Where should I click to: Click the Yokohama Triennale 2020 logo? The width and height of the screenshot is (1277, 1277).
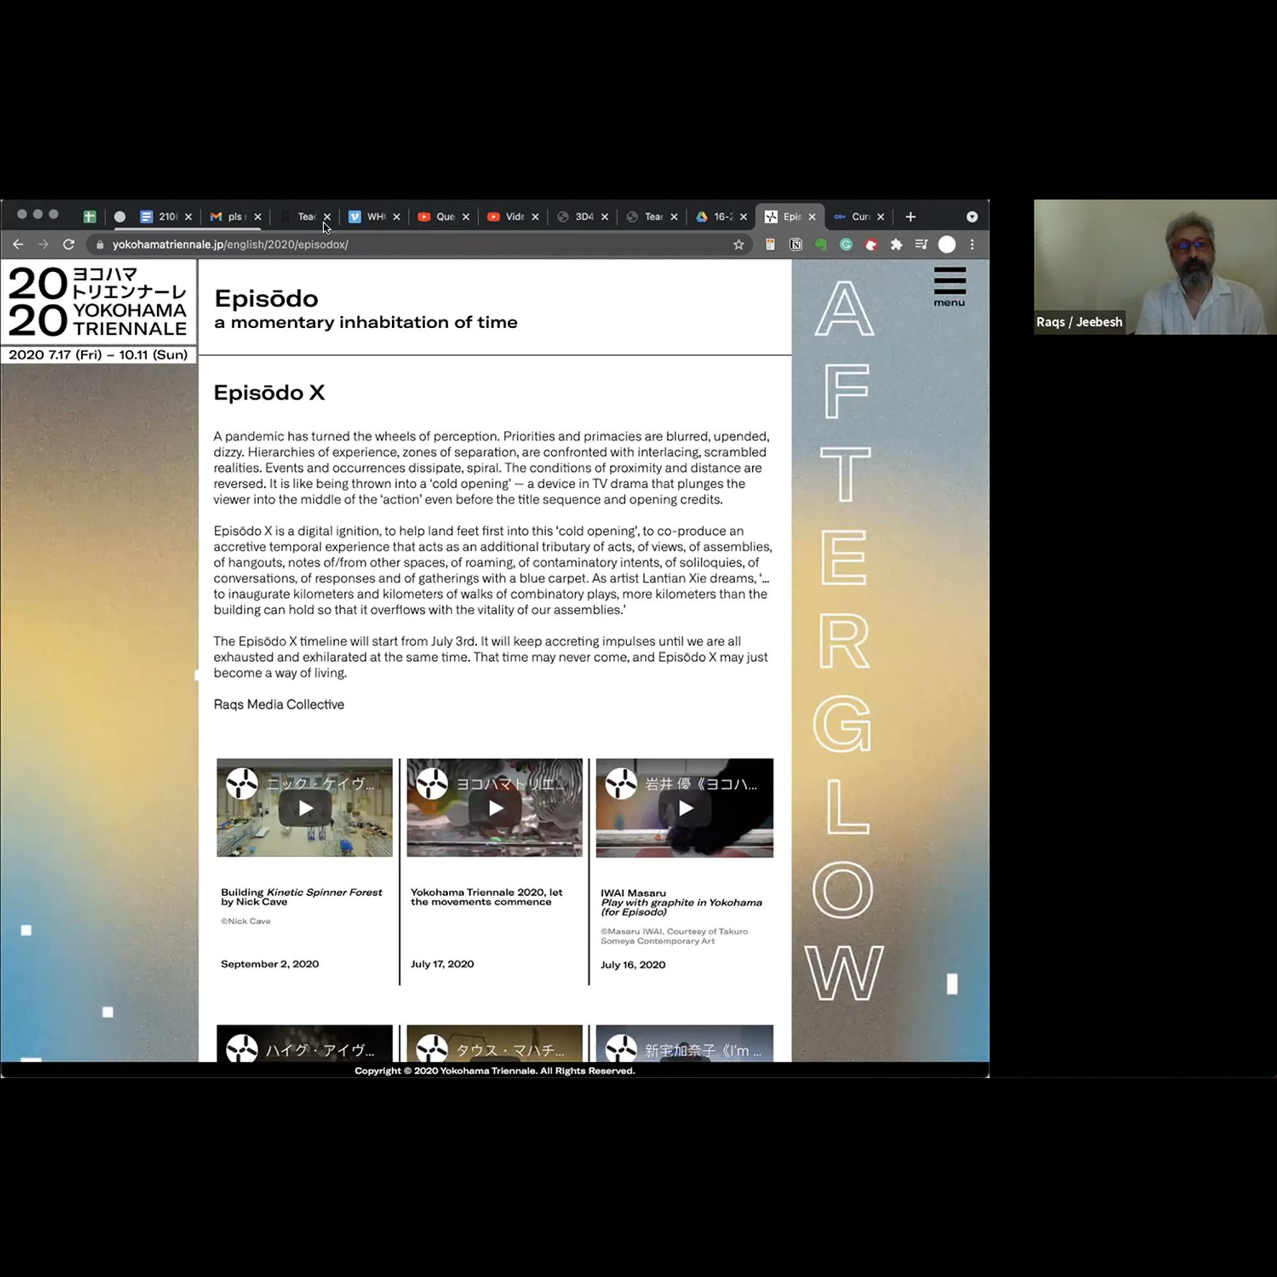click(x=98, y=302)
